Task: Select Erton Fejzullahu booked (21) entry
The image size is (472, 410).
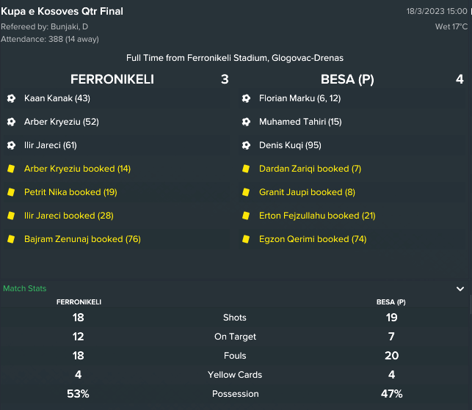Action: (317, 216)
